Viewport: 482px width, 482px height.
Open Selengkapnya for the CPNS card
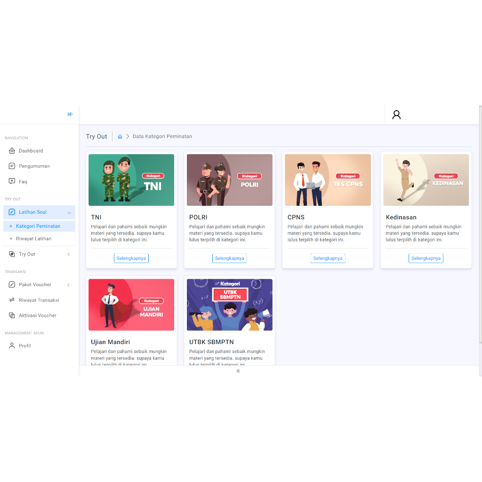(x=328, y=258)
